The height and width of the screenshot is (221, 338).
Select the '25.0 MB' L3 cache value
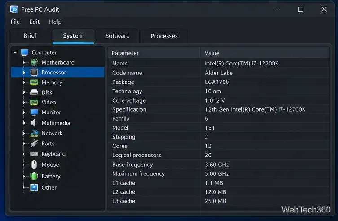coord(215,201)
